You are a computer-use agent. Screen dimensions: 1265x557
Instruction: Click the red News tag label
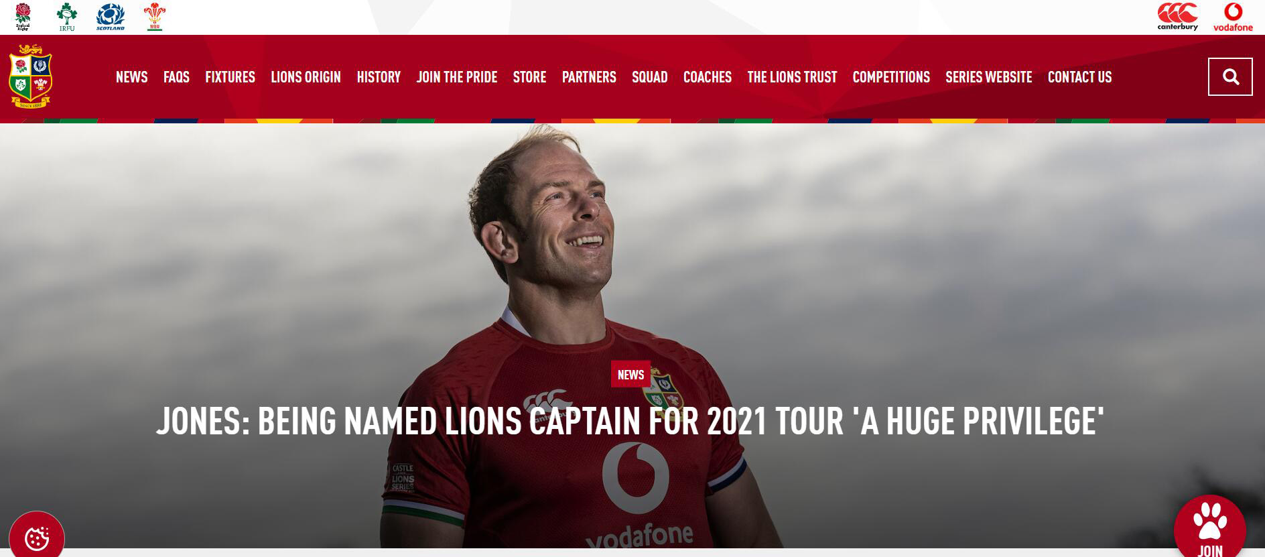[x=630, y=374]
